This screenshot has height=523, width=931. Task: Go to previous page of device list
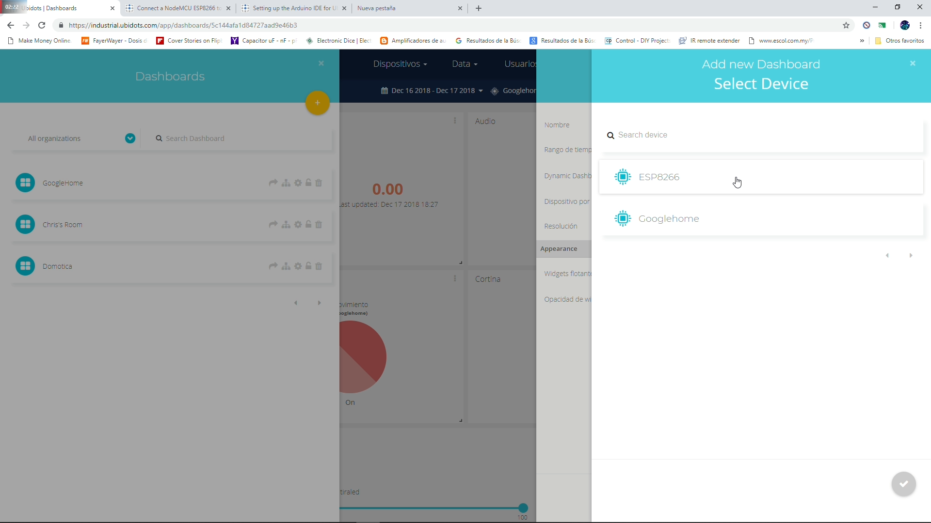click(887, 256)
